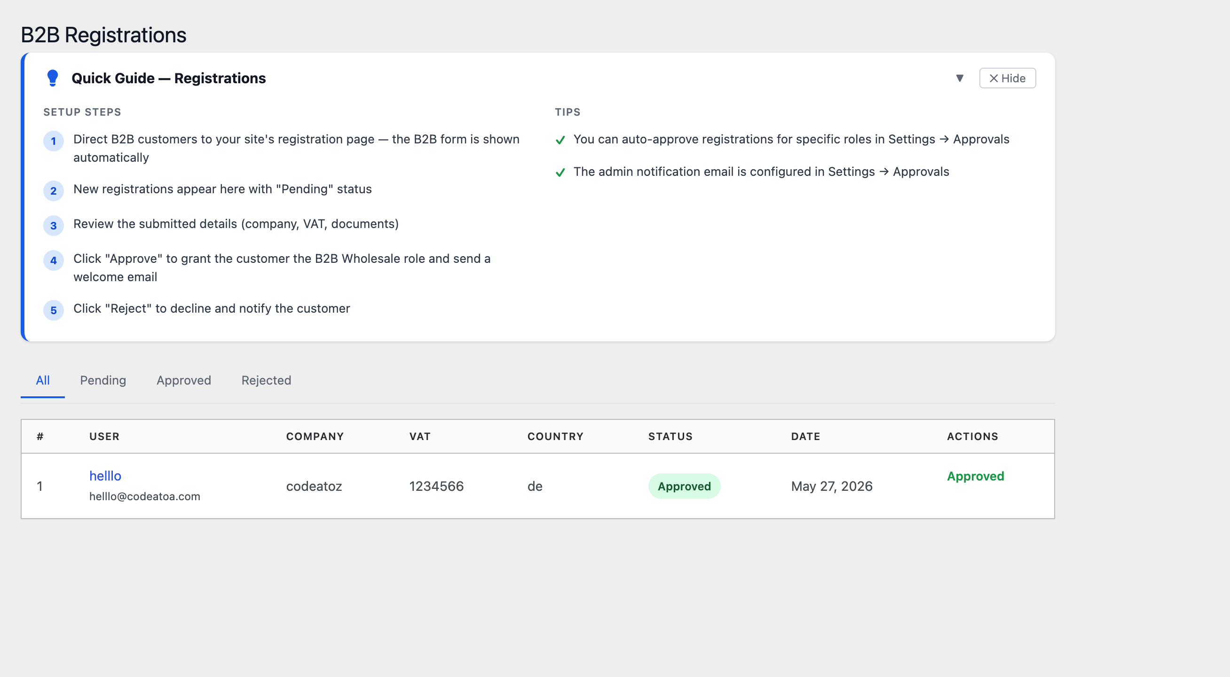The width and height of the screenshot is (1230, 677).
Task: Collapse the Quick Guide with the triangle arrow
Action: pos(960,79)
